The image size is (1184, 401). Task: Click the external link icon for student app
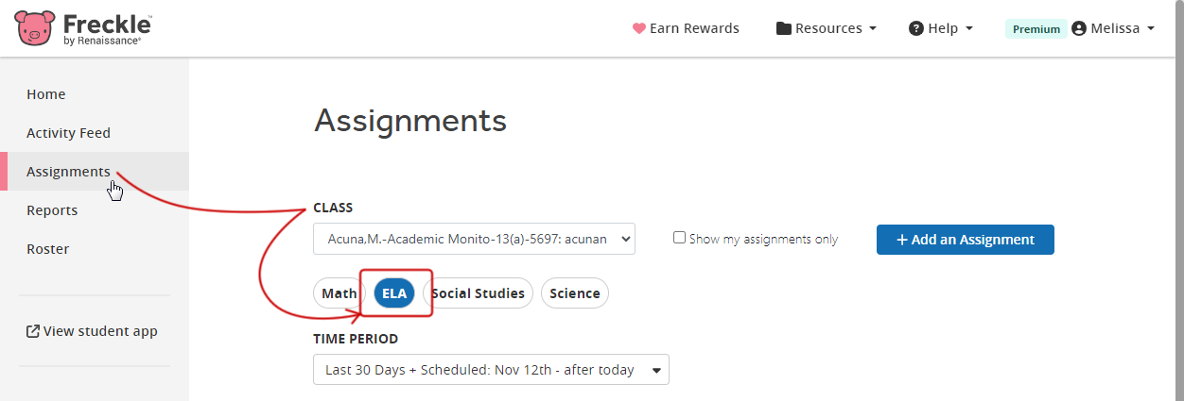pos(33,331)
